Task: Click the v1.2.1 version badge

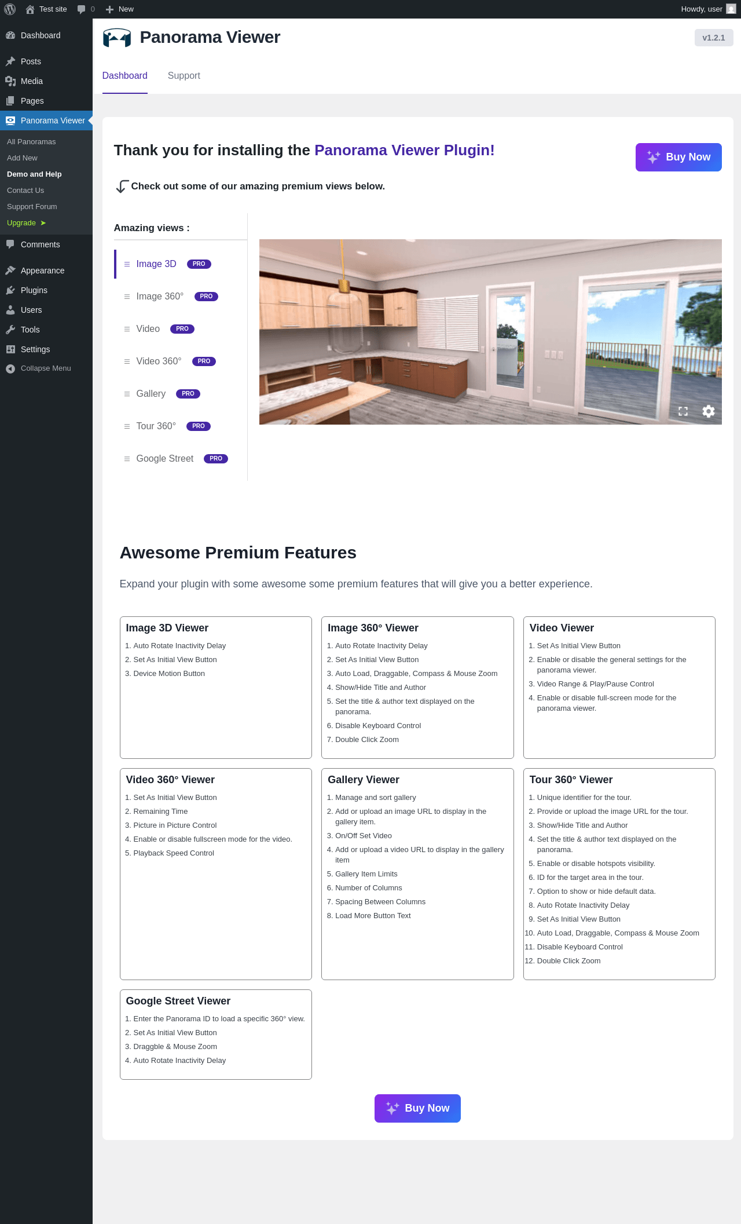Action: point(714,38)
